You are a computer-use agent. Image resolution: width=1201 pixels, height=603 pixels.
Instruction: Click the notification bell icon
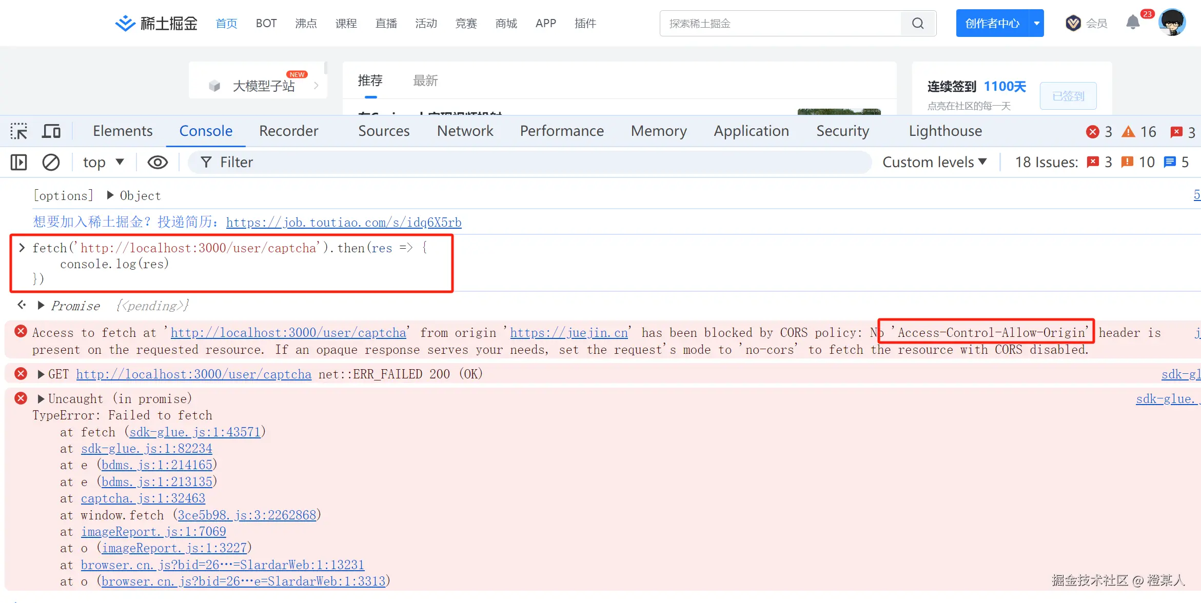tap(1133, 23)
